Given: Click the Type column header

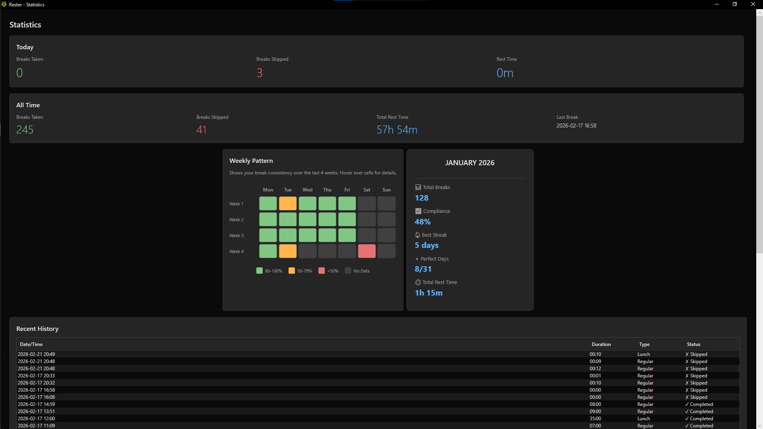Looking at the screenshot, I should click(x=644, y=344).
